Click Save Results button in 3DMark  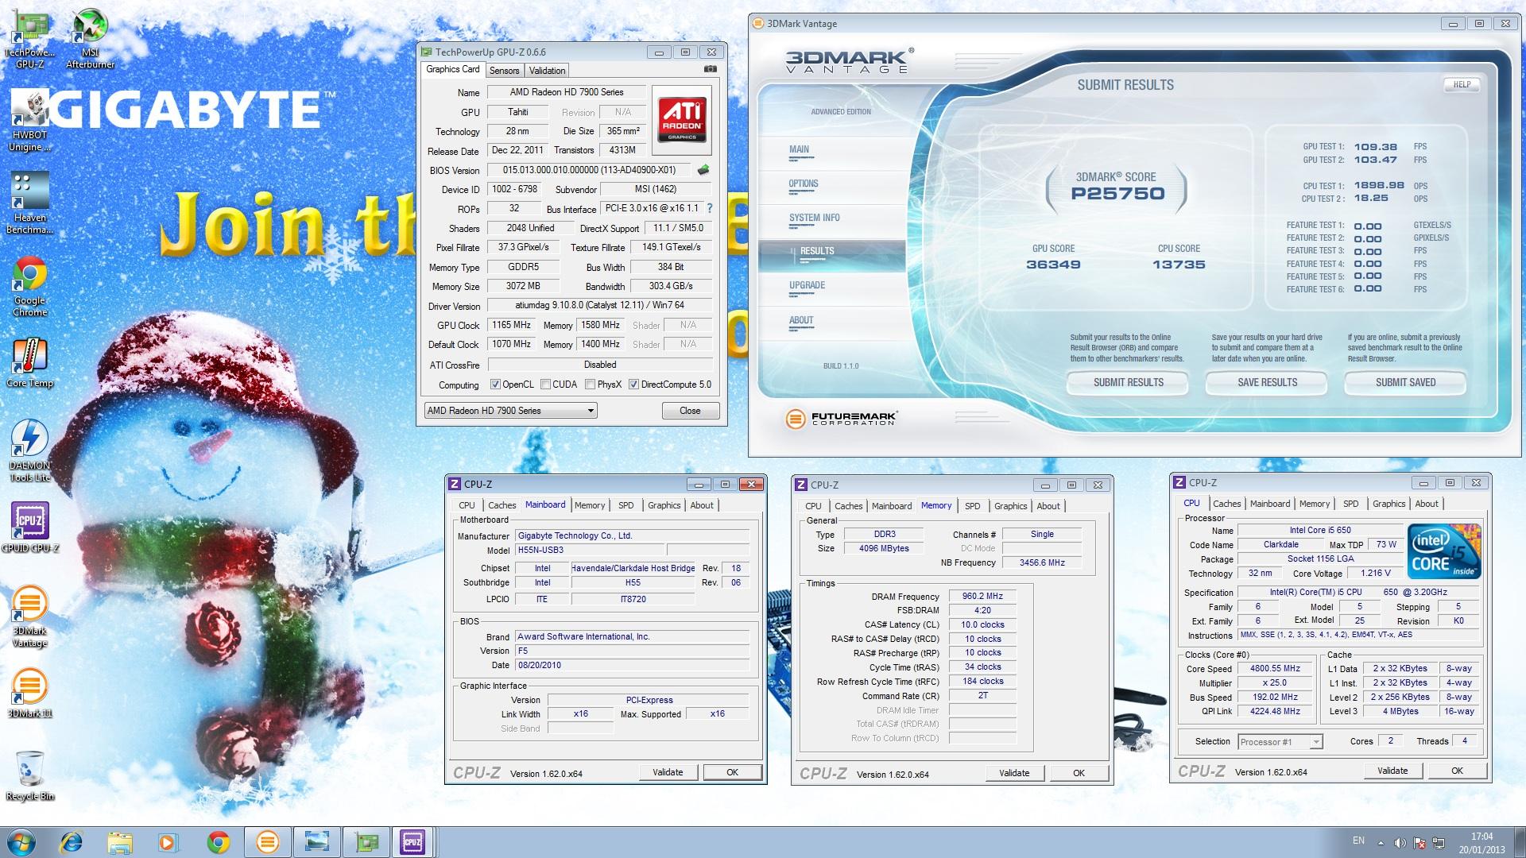point(1267,382)
